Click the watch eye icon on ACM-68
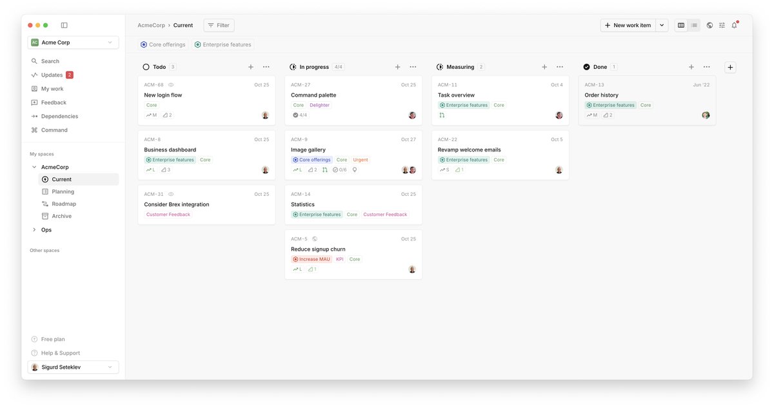 pos(171,85)
